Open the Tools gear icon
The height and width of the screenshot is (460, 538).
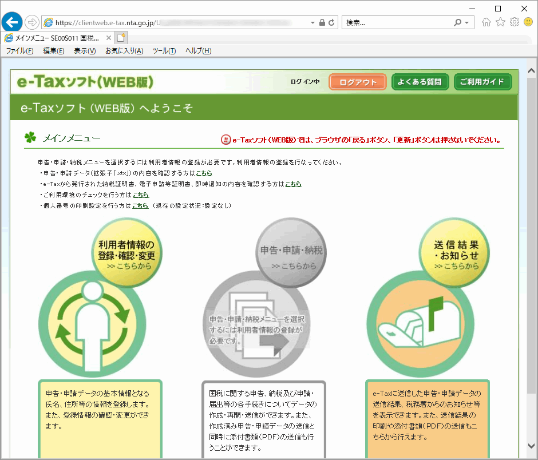[x=515, y=22]
